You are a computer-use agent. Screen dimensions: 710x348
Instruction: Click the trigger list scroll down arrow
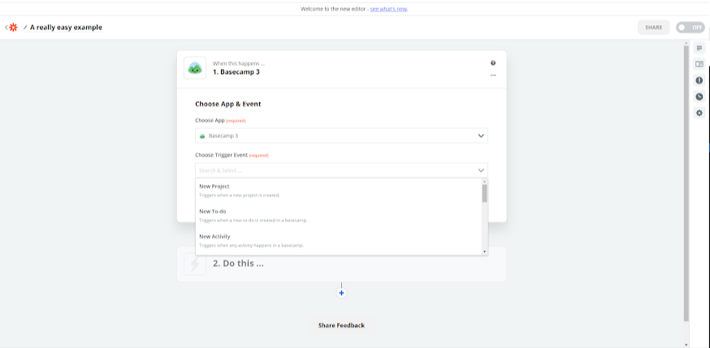click(x=484, y=251)
